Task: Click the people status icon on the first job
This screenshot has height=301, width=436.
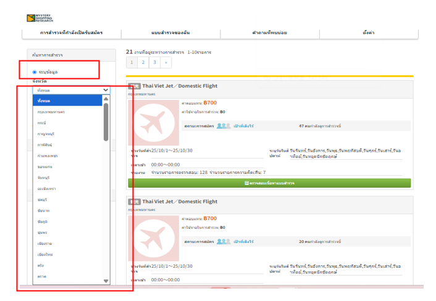Action: tap(224, 126)
